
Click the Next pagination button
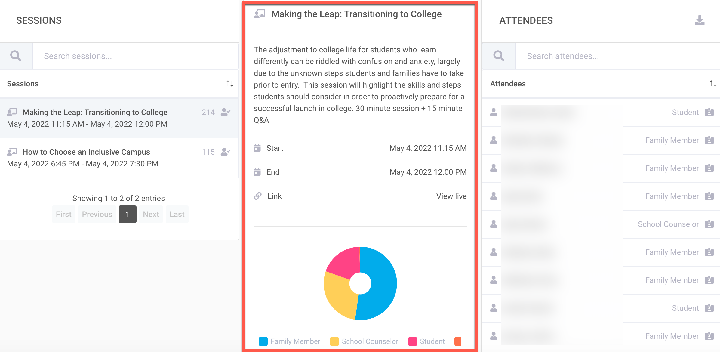tap(151, 214)
